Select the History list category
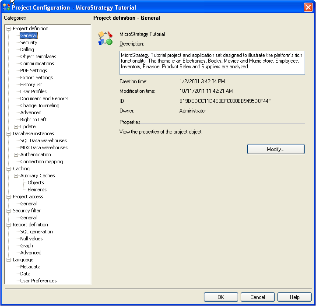 (x=31, y=84)
